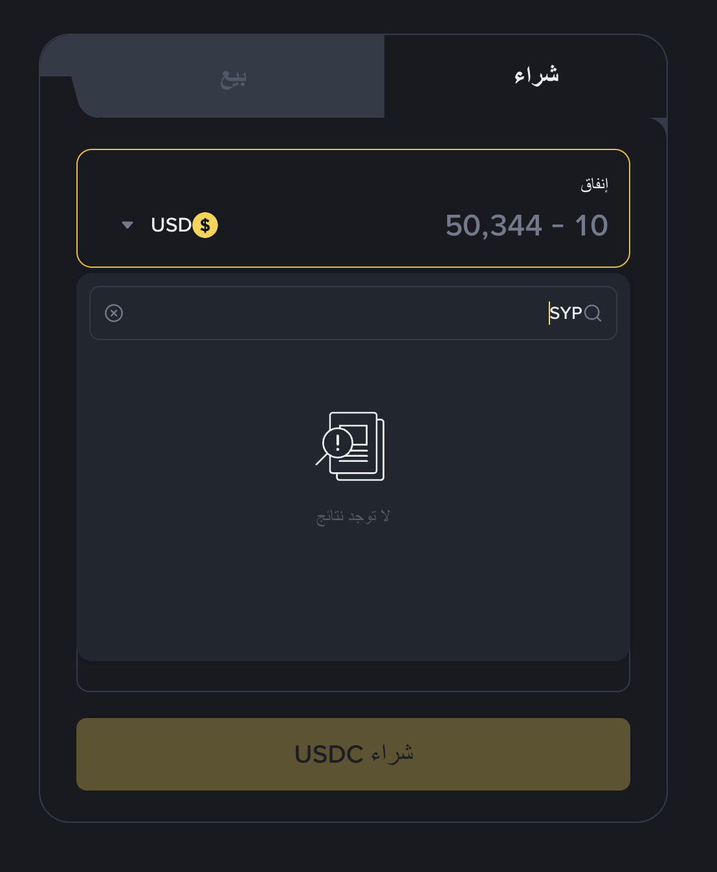Image resolution: width=717 pixels, height=872 pixels.
Task: Clear the SYP search with the X icon
Action: coord(114,314)
